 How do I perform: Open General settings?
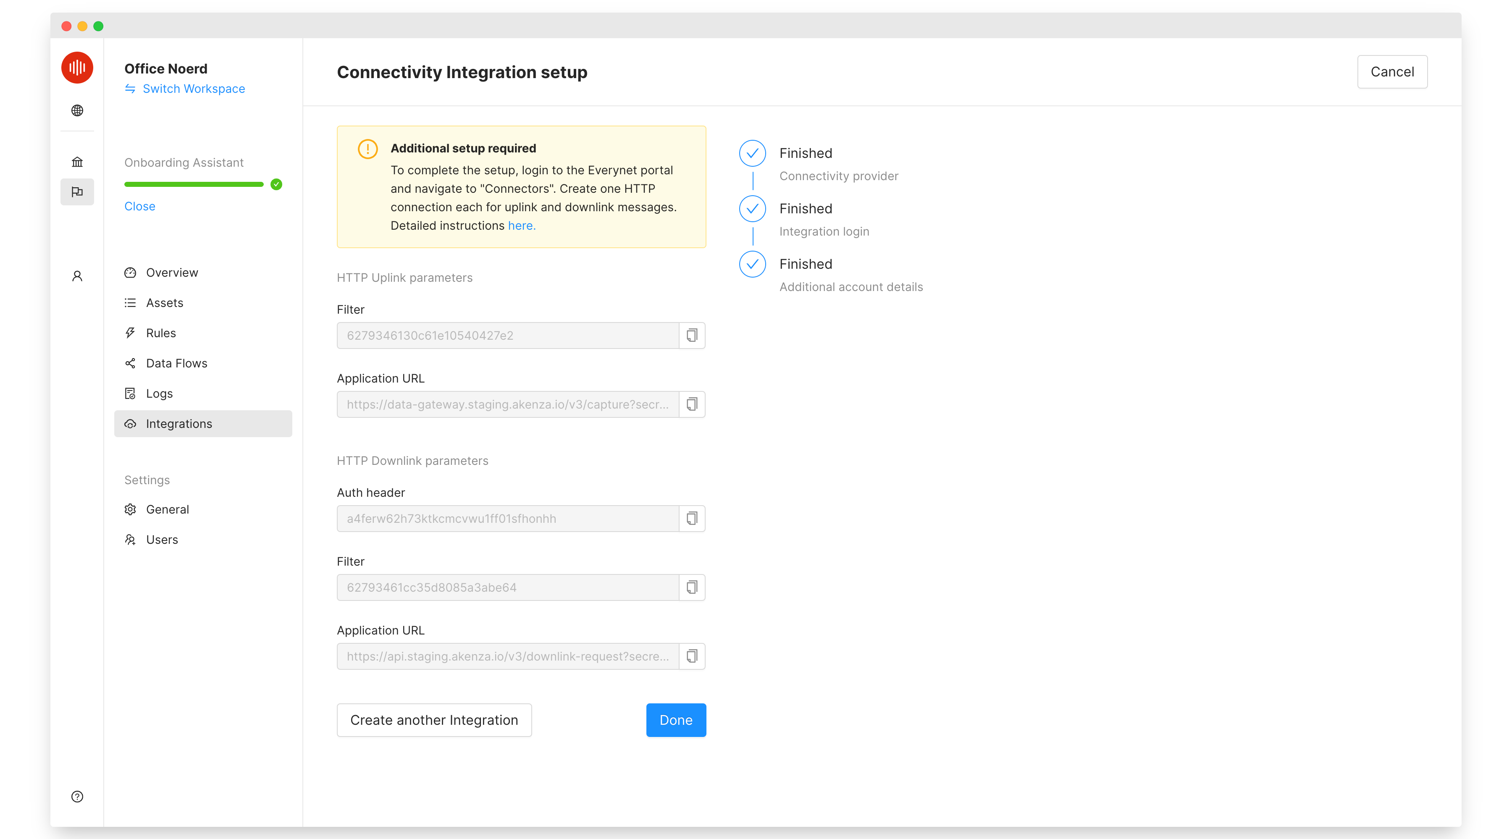203,509
